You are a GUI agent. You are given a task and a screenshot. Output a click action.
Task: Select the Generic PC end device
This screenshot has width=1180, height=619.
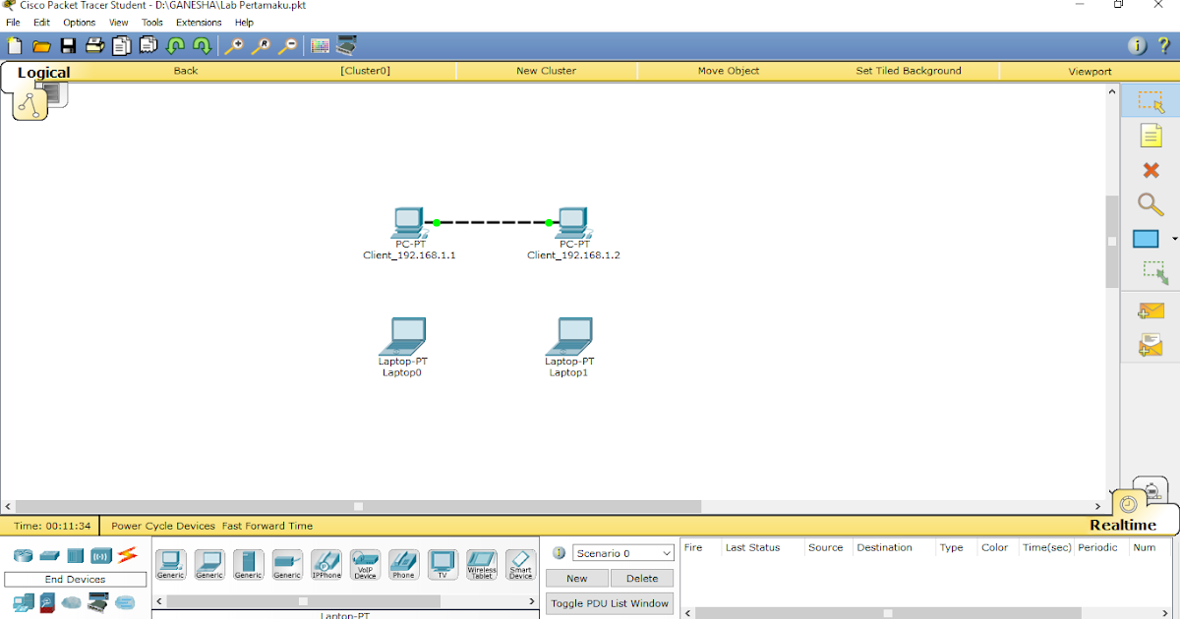(x=170, y=563)
